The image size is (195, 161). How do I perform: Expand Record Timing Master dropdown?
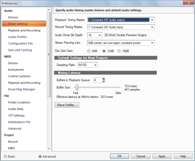pyautogui.click(x=152, y=27)
